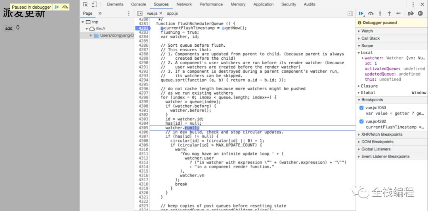Click line number 4294 in gutter
The width and height of the screenshot is (428, 211).
pyautogui.click(x=143, y=80)
